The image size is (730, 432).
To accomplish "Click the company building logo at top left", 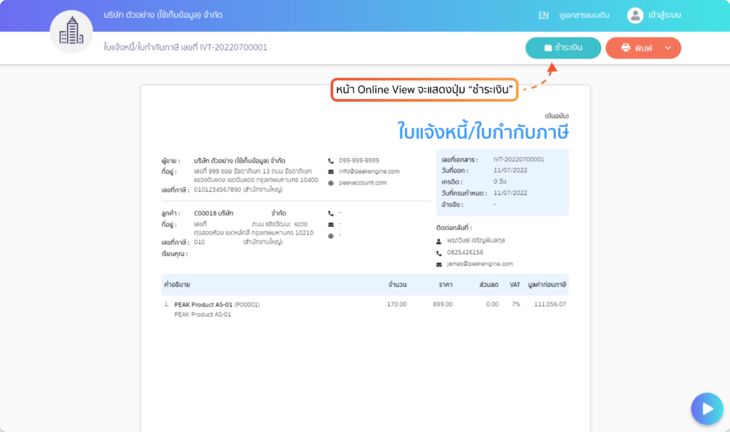I will tap(71, 31).
